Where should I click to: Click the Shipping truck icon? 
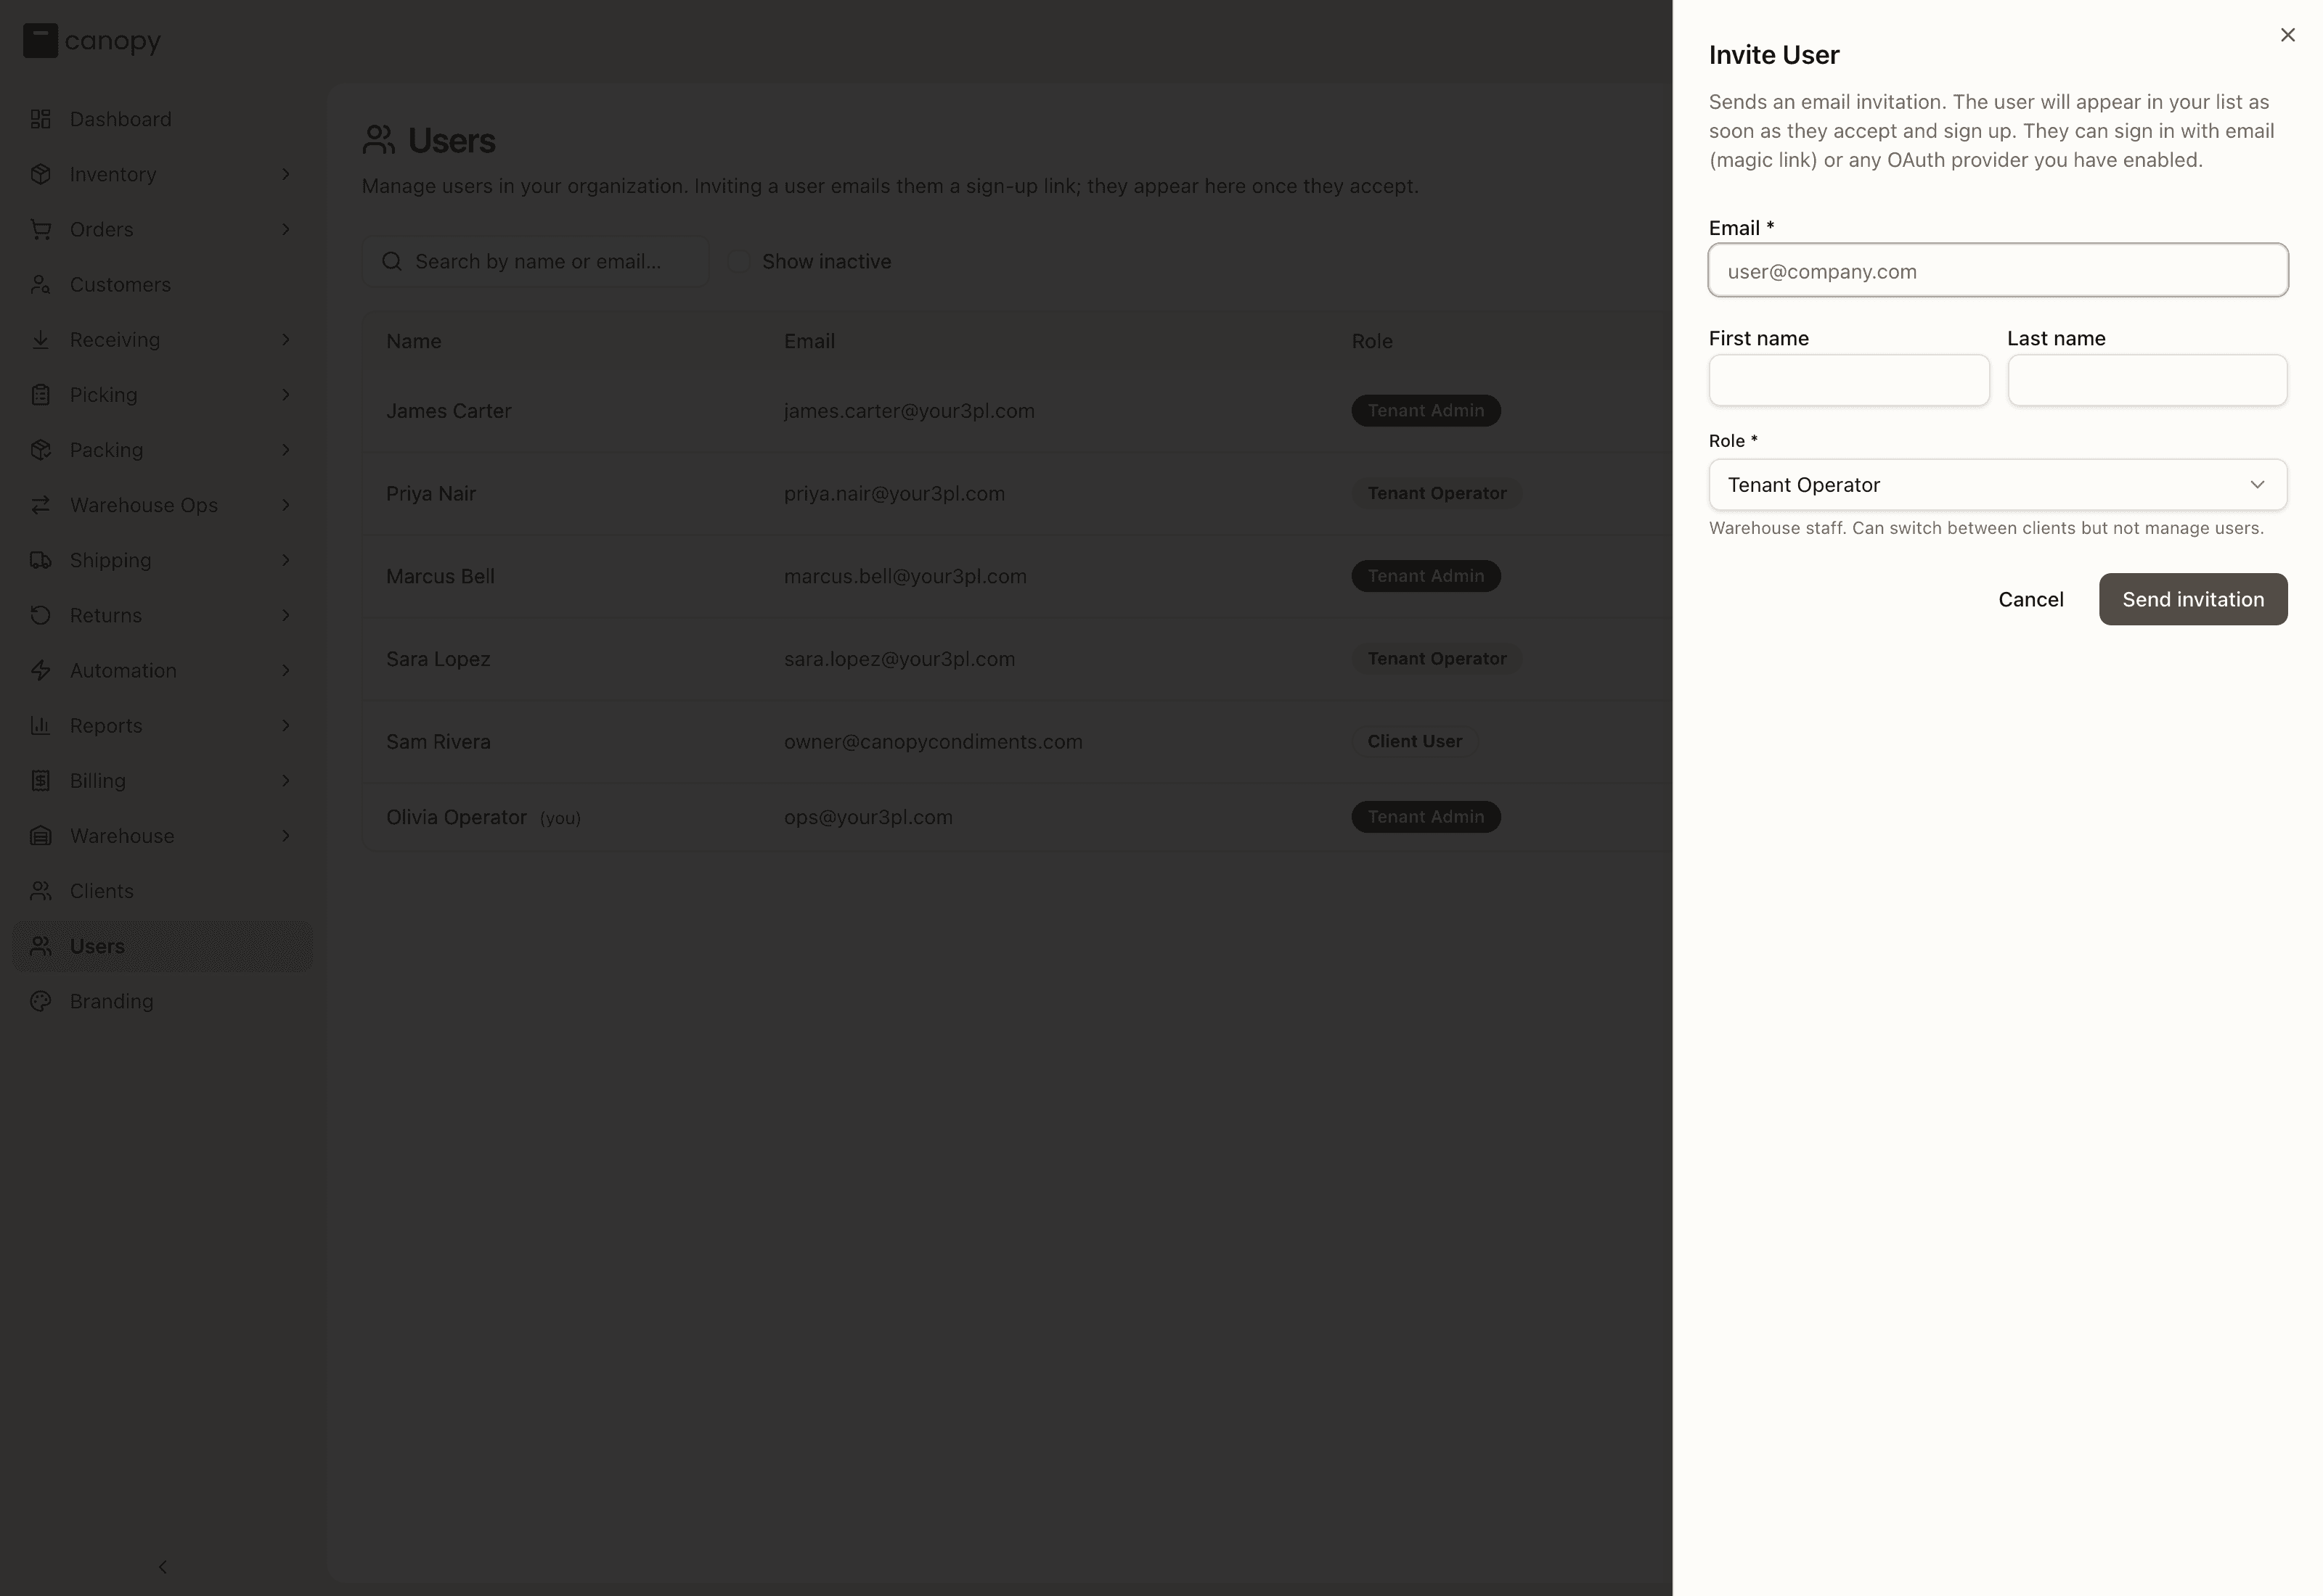click(x=40, y=560)
